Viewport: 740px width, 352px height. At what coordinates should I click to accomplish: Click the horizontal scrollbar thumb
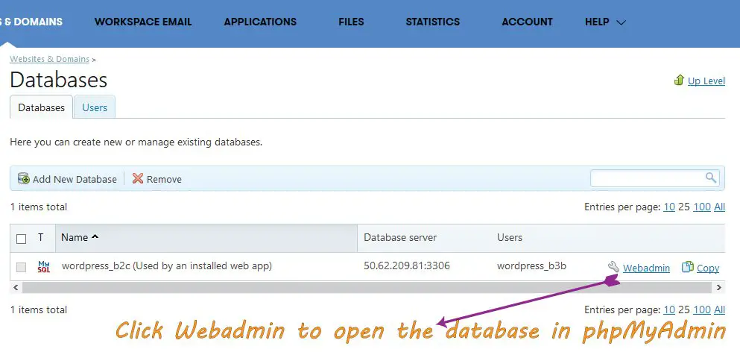click(367, 287)
